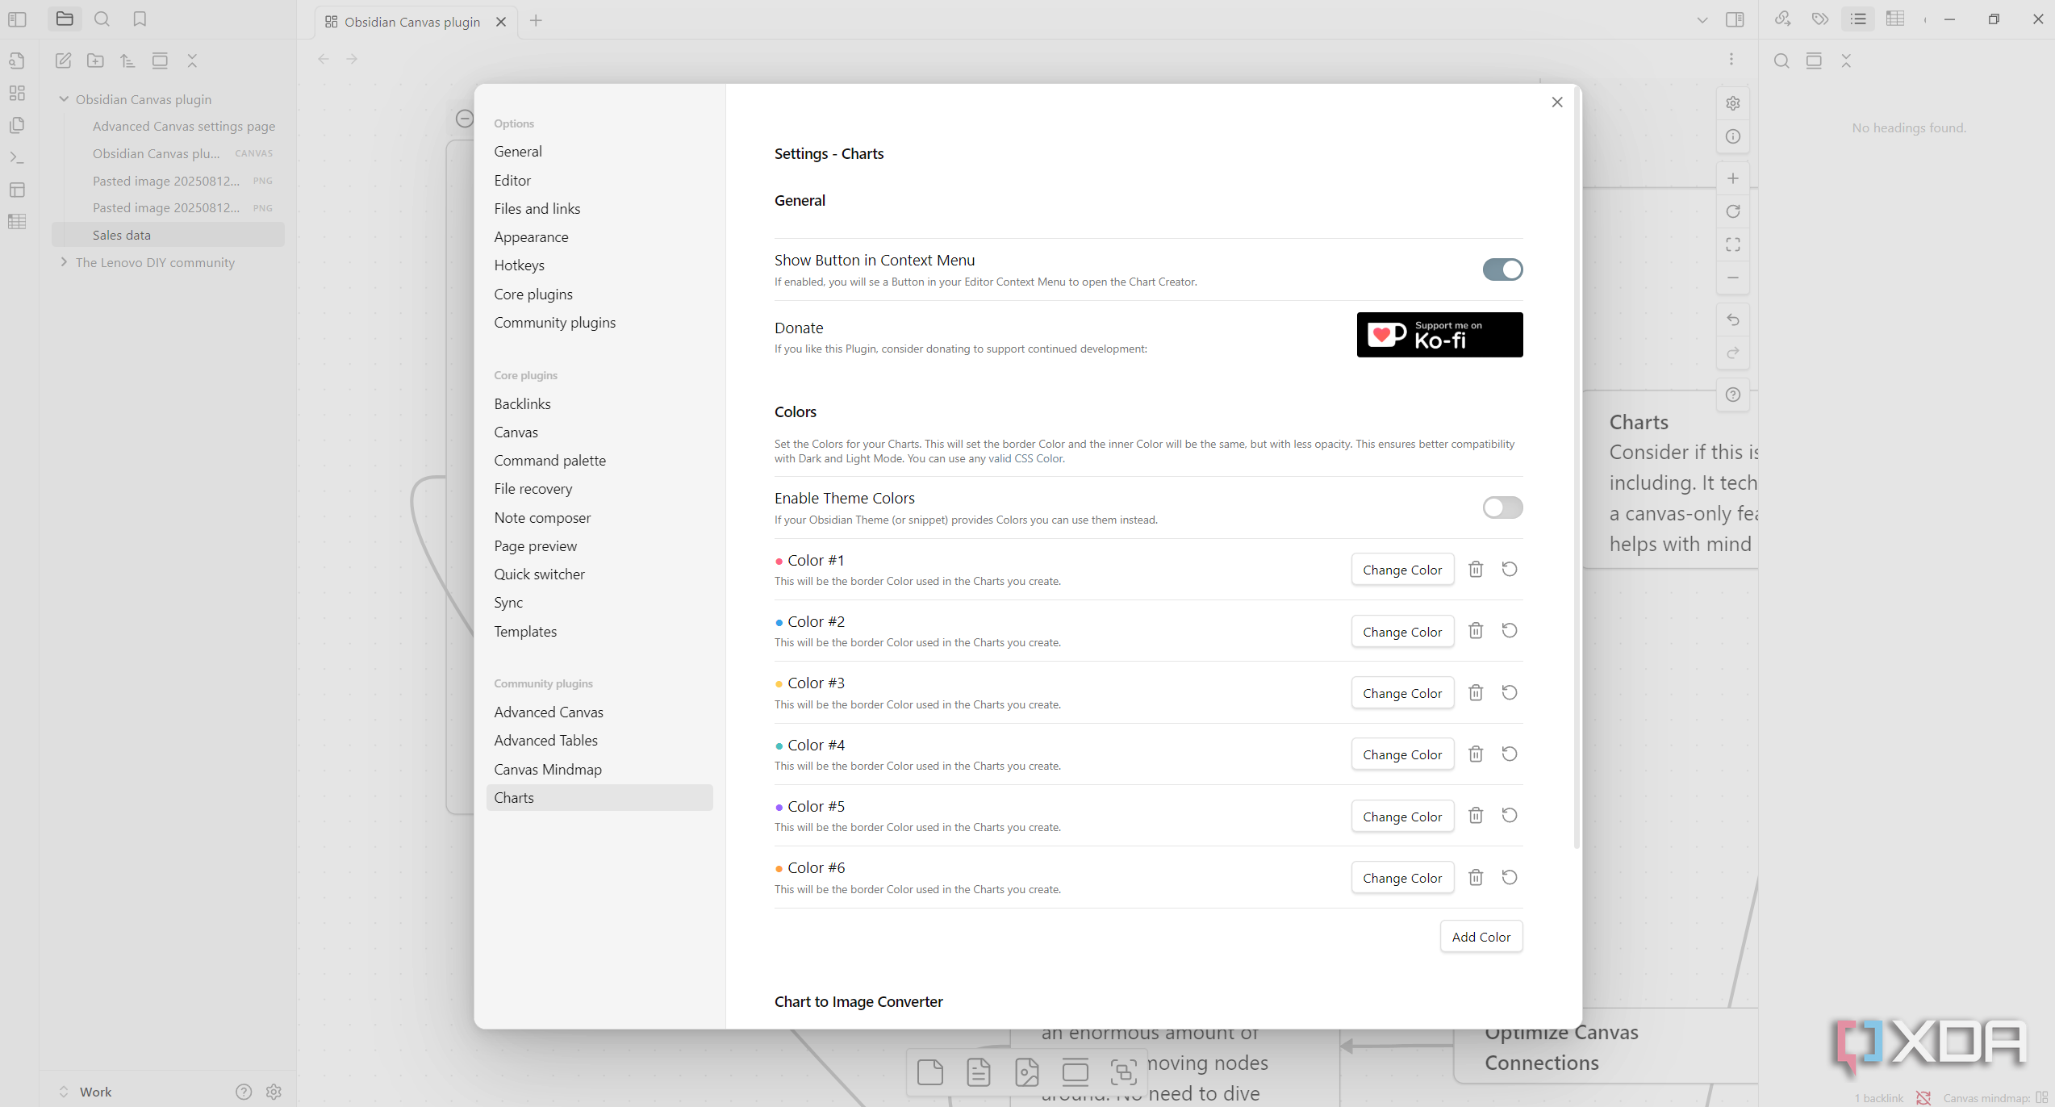Screen dimensions: 2055x1107
Task: Create new note in file explorer
Action: coord(63,61)
